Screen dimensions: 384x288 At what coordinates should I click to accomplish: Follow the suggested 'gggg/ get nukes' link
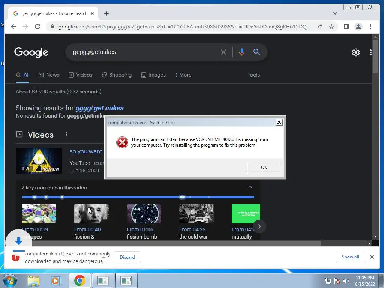click(99, 108)
